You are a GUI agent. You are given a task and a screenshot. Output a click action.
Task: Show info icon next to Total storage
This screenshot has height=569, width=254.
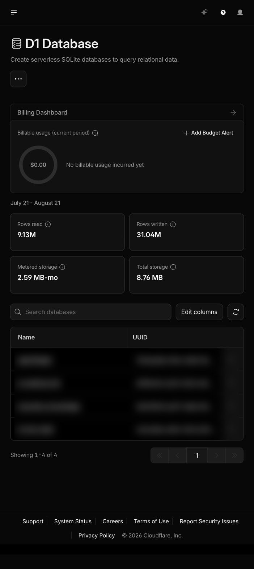pos(173,267)
